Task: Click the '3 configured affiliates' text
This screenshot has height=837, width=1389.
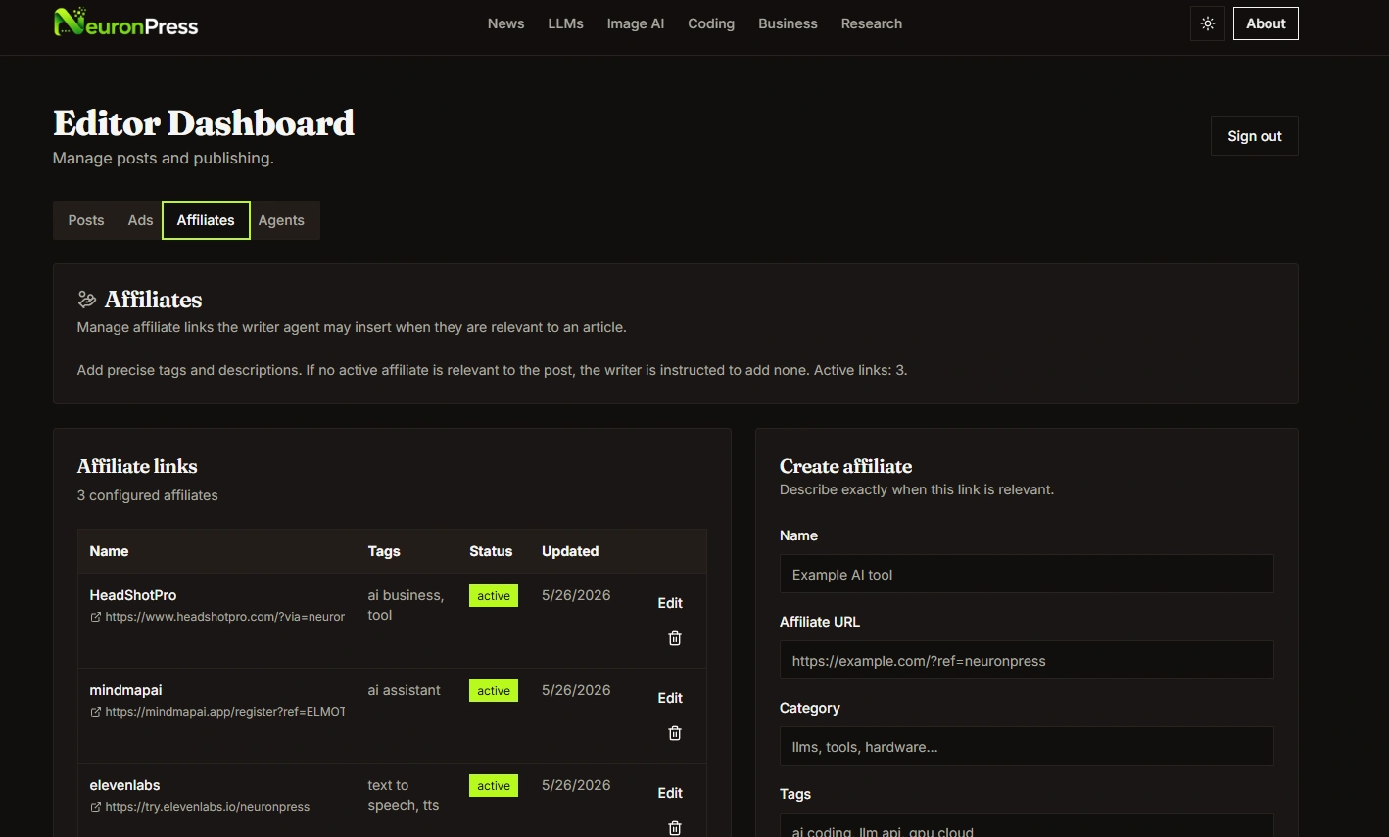Action: coord(148,495)
